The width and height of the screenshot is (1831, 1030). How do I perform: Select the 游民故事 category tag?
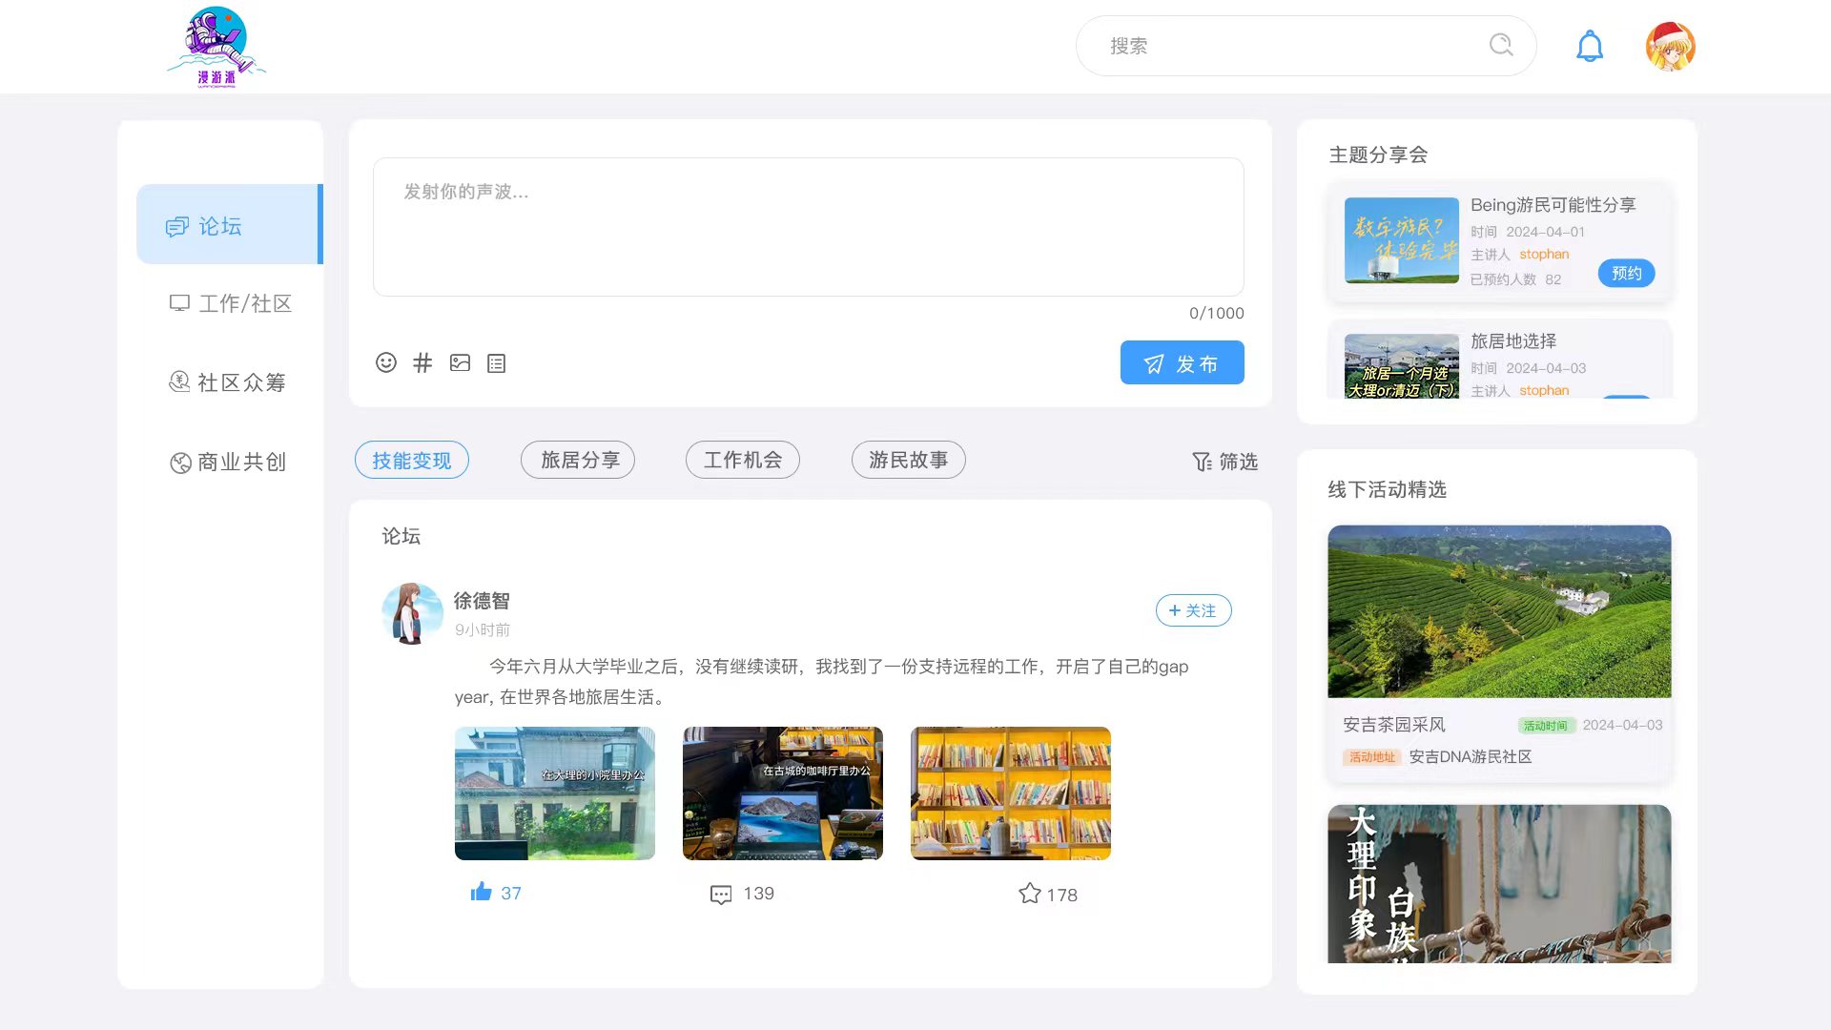tap(909, 460)
